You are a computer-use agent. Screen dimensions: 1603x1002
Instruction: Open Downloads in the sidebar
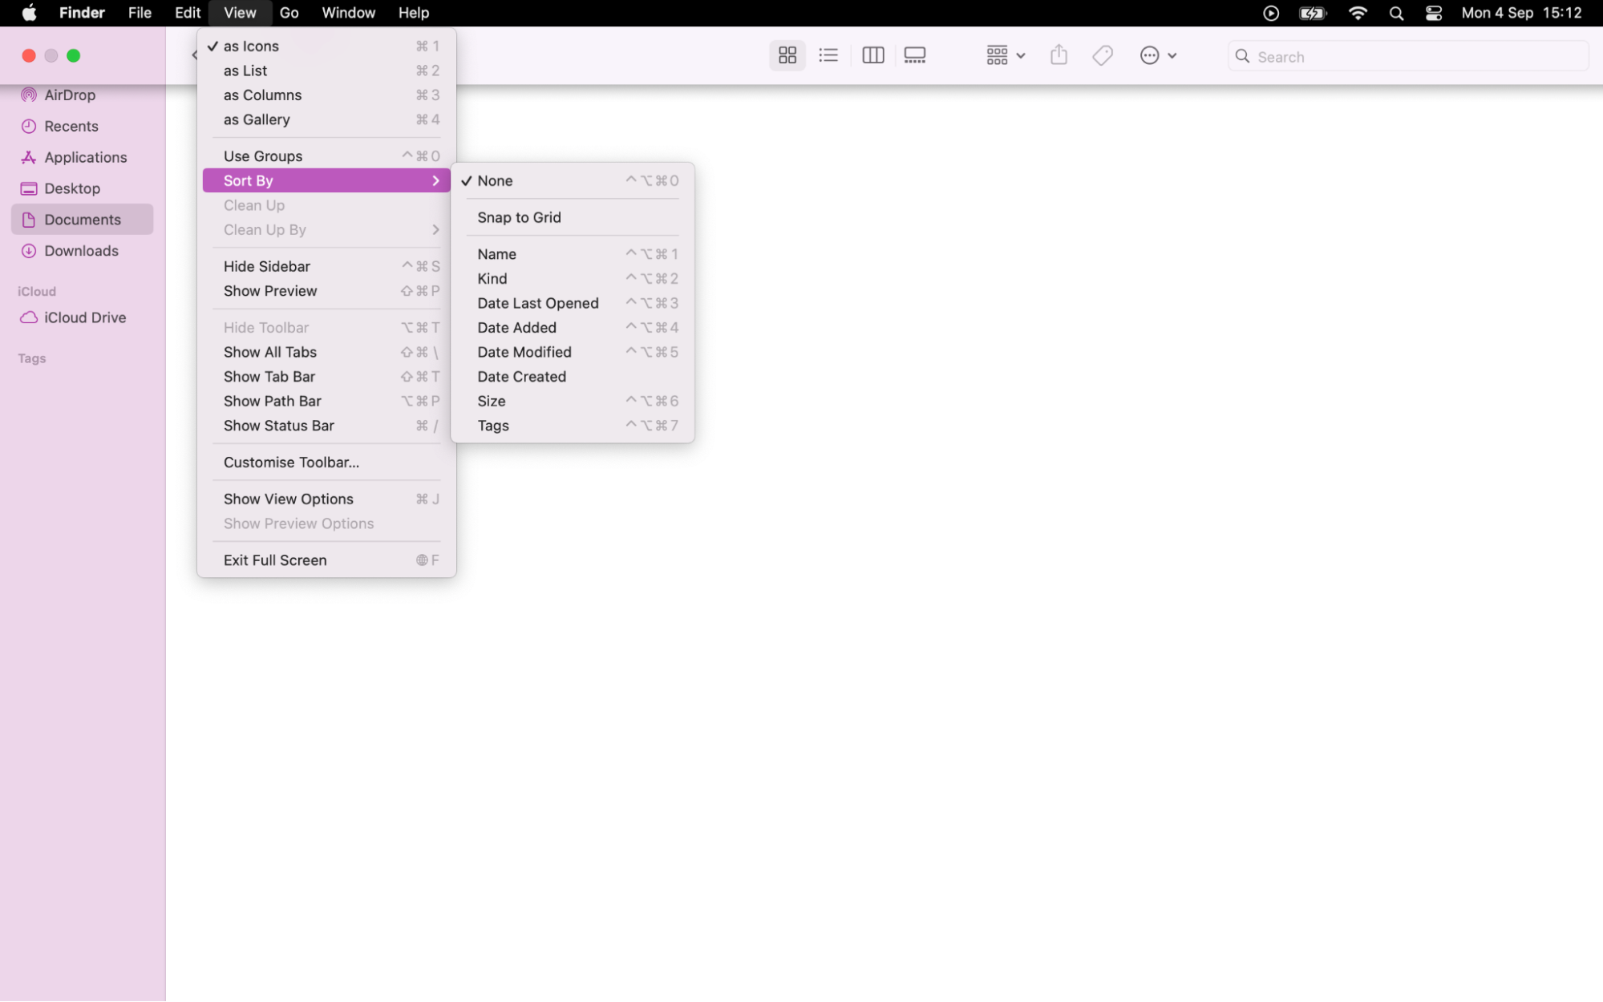(x=82, y=251)
